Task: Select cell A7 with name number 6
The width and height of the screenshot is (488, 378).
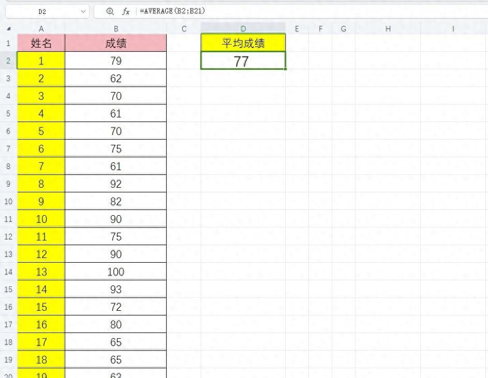Action: (41, 148)
